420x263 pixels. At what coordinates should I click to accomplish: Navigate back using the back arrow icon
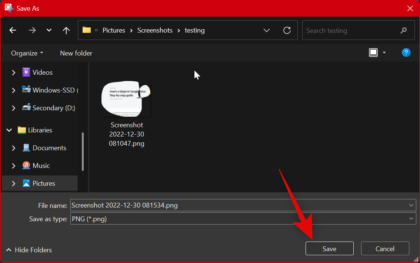tap(13, 30)
